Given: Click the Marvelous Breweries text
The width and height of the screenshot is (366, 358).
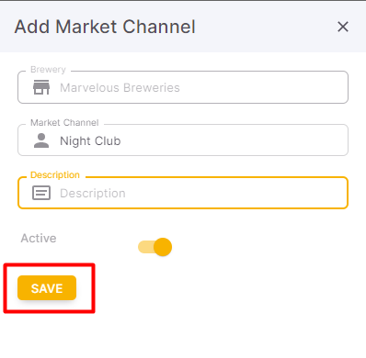Looking at the screenshot, I should [120, 88].
